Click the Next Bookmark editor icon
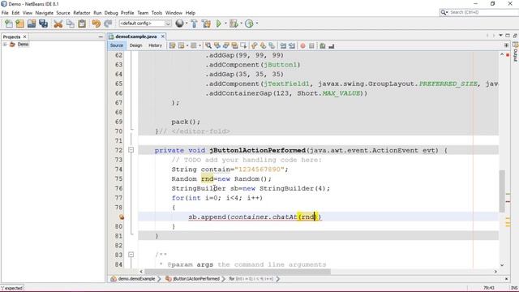This screenshot has height=292, width=519. tap(263, 45)
